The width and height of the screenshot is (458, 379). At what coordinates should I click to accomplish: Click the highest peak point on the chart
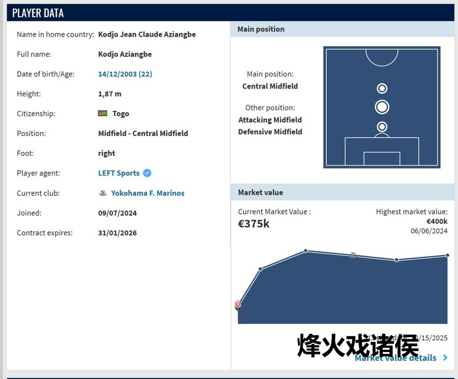306,251
